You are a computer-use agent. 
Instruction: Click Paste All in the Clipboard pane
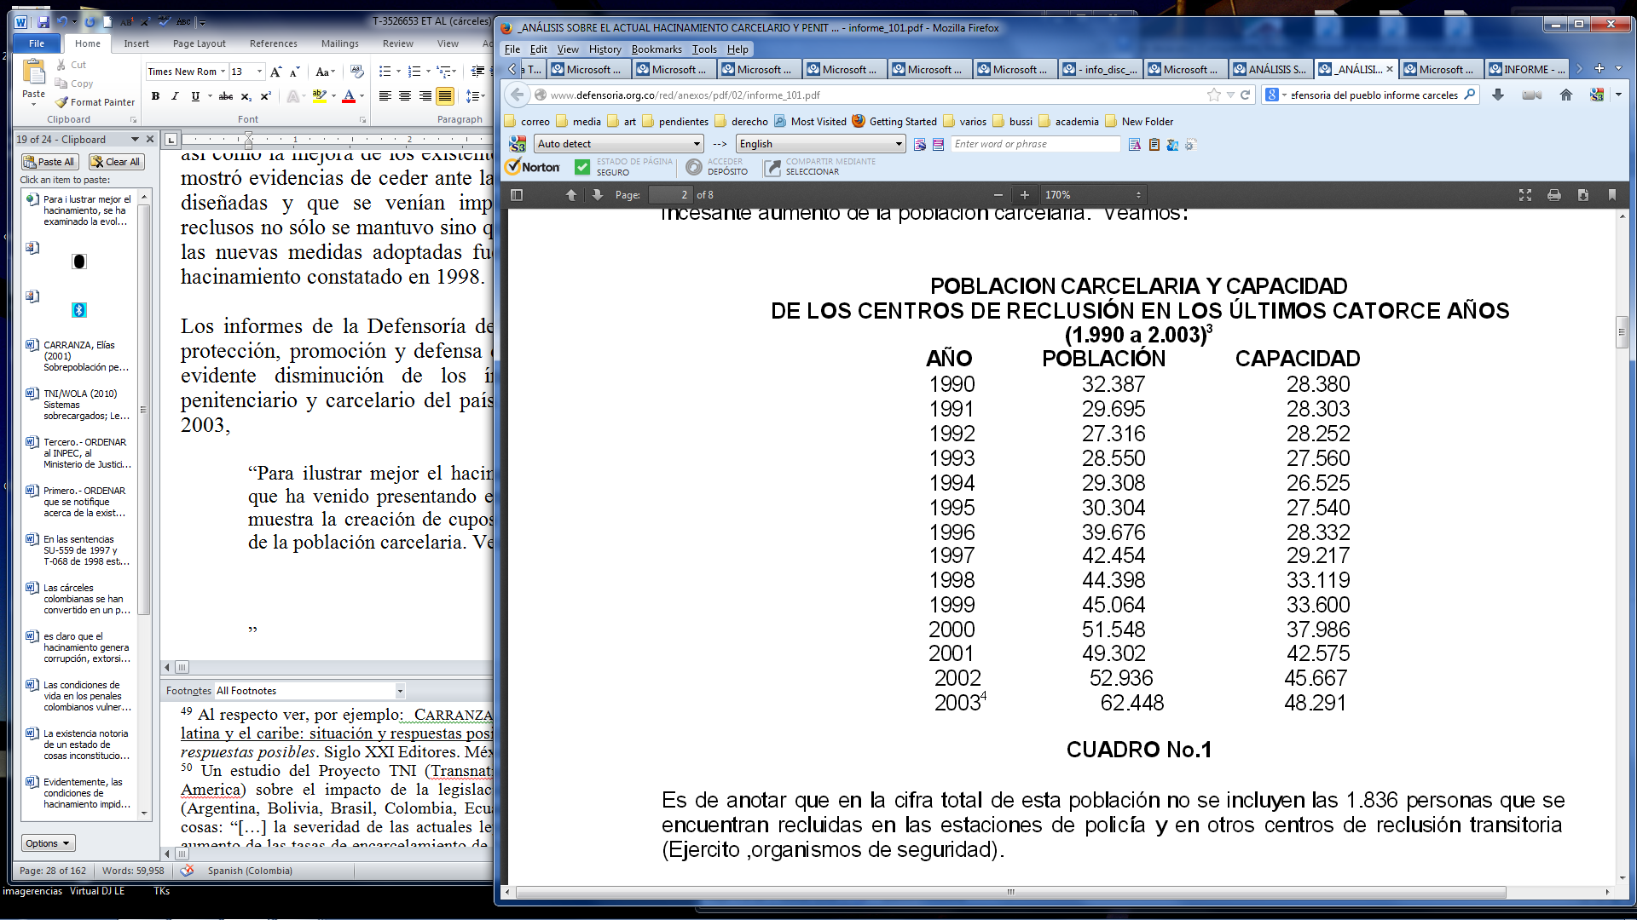pos(49,162)
